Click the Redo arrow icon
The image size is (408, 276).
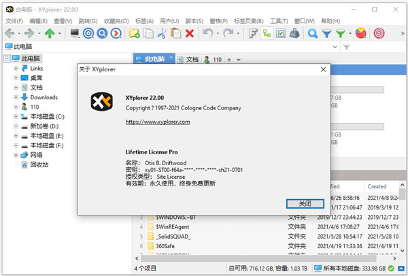coord(228,33)
